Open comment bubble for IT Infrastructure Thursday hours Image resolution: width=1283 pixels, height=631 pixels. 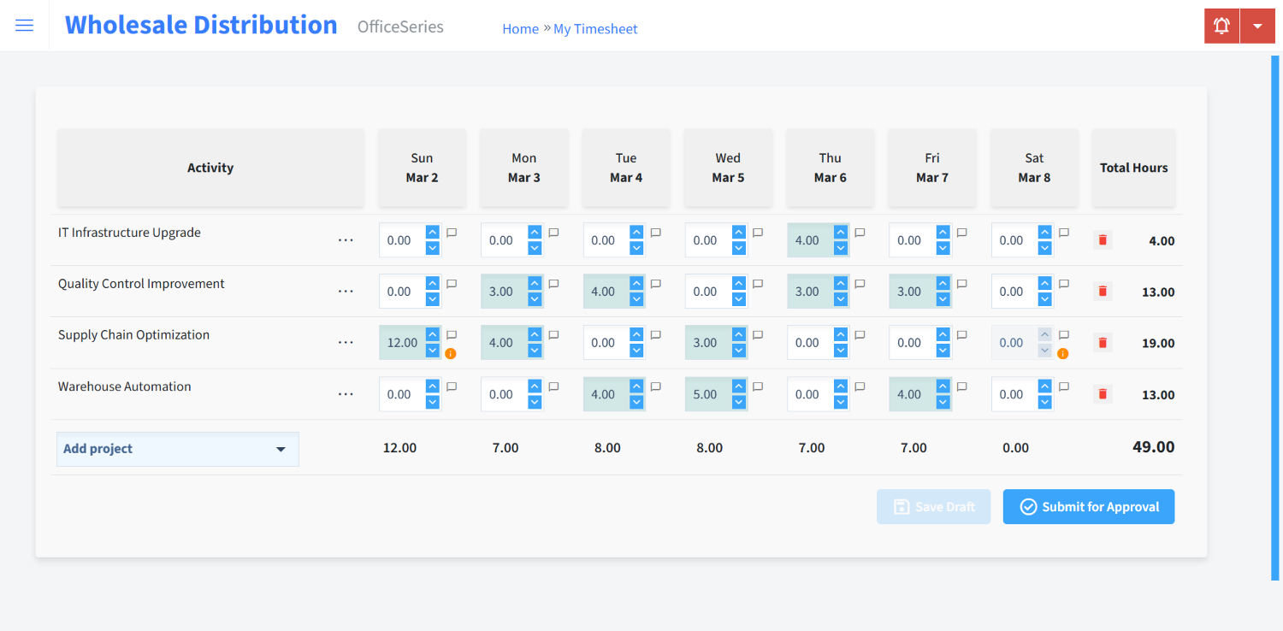tap(859, 232)
